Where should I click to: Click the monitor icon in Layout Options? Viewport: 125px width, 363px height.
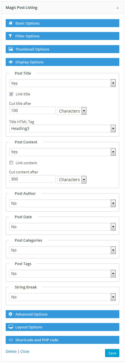[11, 327]
